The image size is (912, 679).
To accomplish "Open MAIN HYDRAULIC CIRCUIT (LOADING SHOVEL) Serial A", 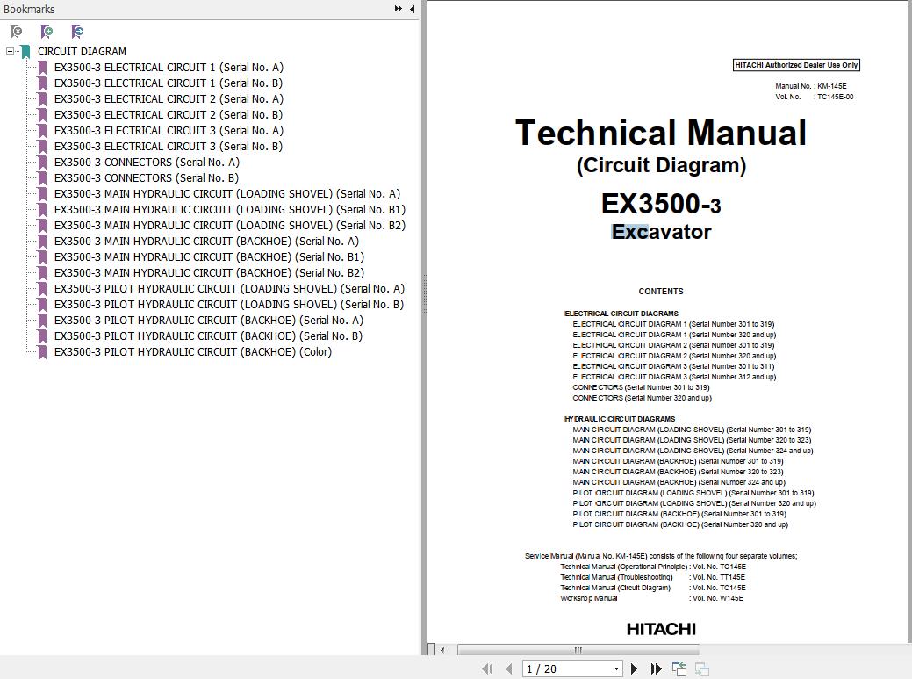I will coord(226,193).
